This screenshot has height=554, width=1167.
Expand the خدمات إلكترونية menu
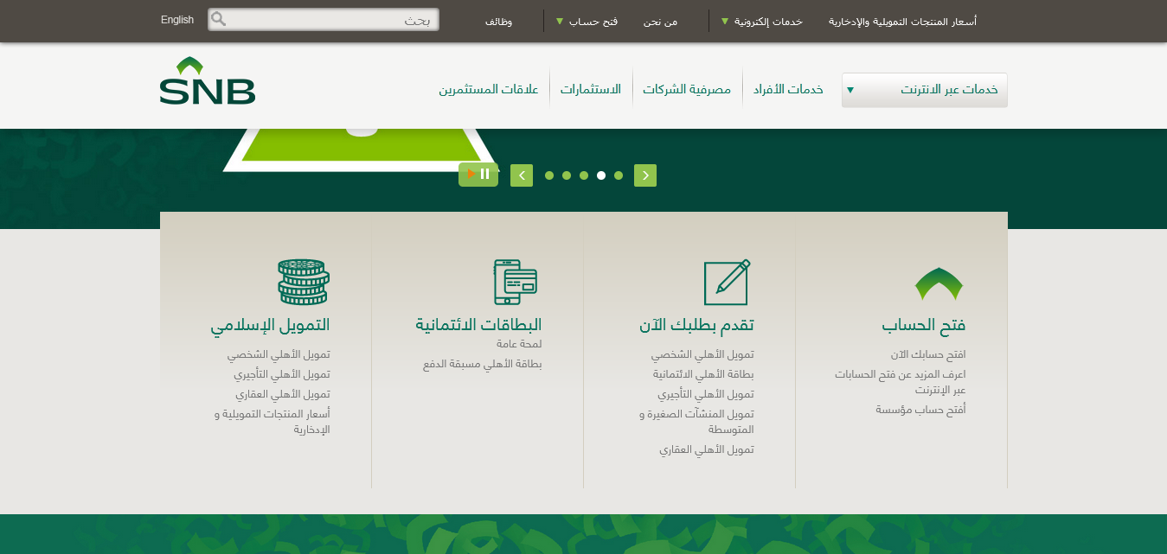pos(762,21)
